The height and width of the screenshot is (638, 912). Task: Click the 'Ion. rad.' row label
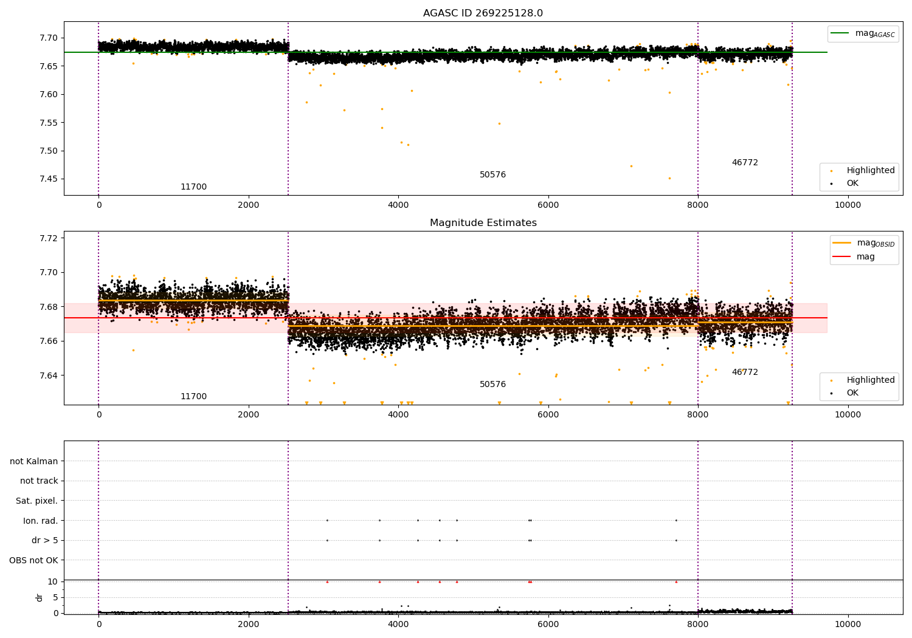click(41, 521)
